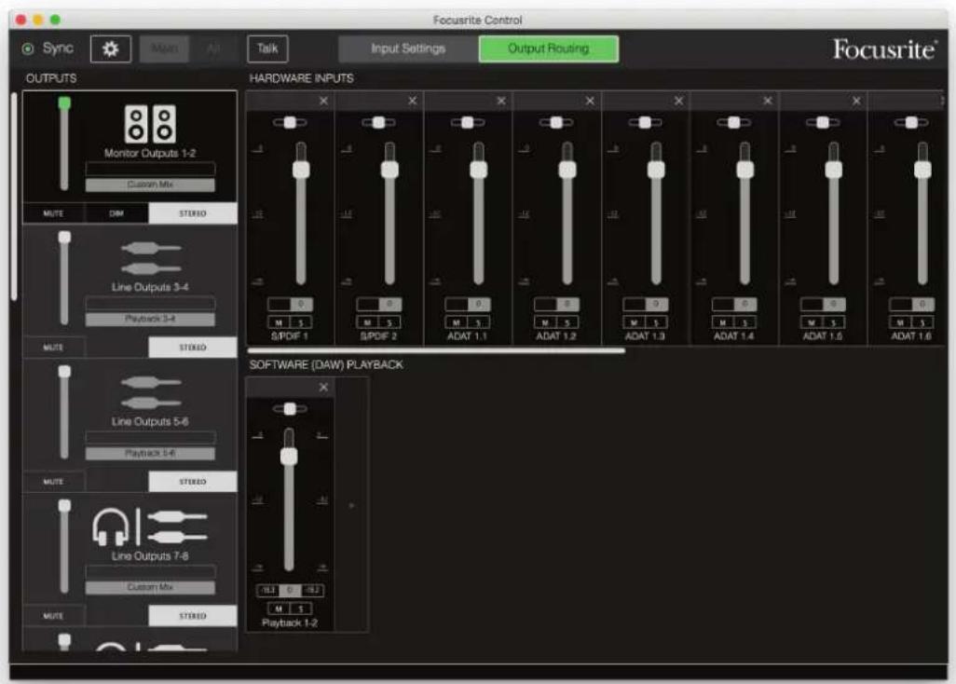Open the settings gear icon
956x684 pixels.
coord(110,48)
